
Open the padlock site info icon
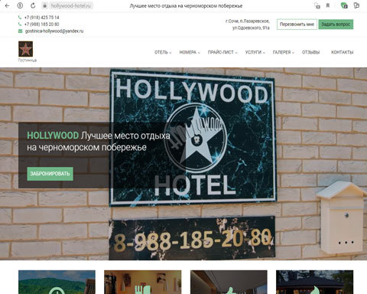click(x=45, y=5)
